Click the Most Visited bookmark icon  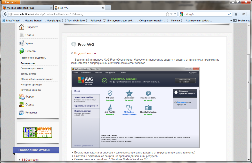pos(3,21)
